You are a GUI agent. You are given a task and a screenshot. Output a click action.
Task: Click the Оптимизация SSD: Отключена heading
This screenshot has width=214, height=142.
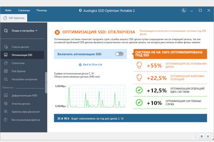click(99, 32)
